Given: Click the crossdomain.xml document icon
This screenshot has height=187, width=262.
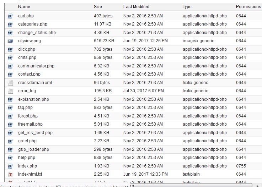Looking at the screenshot, I should pos(10,83).
